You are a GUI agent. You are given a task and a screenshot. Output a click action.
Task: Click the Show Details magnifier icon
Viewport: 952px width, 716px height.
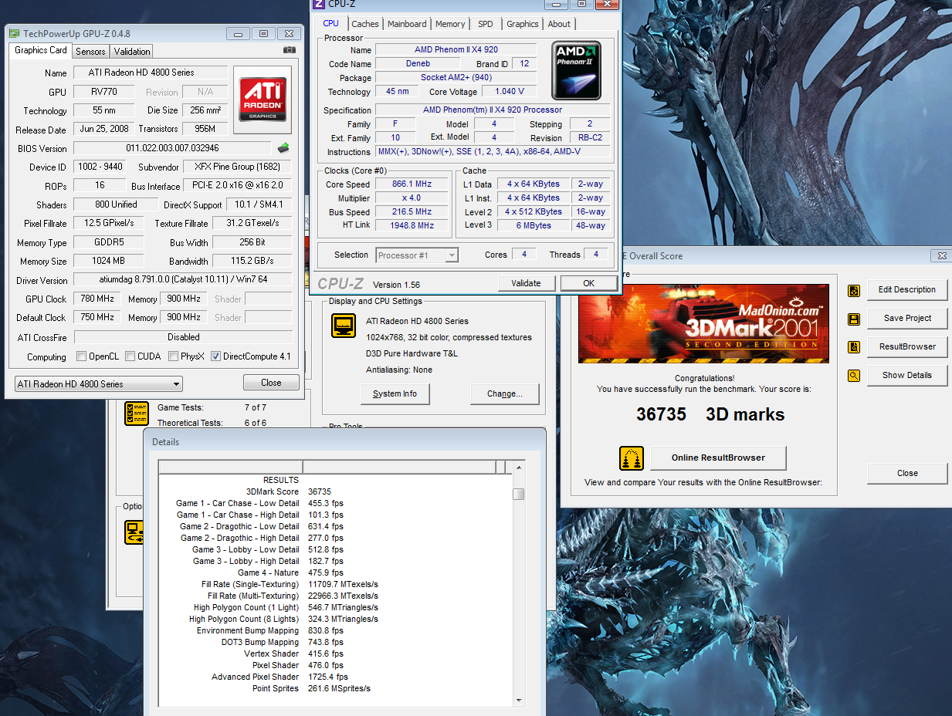[x=854, y=376]
